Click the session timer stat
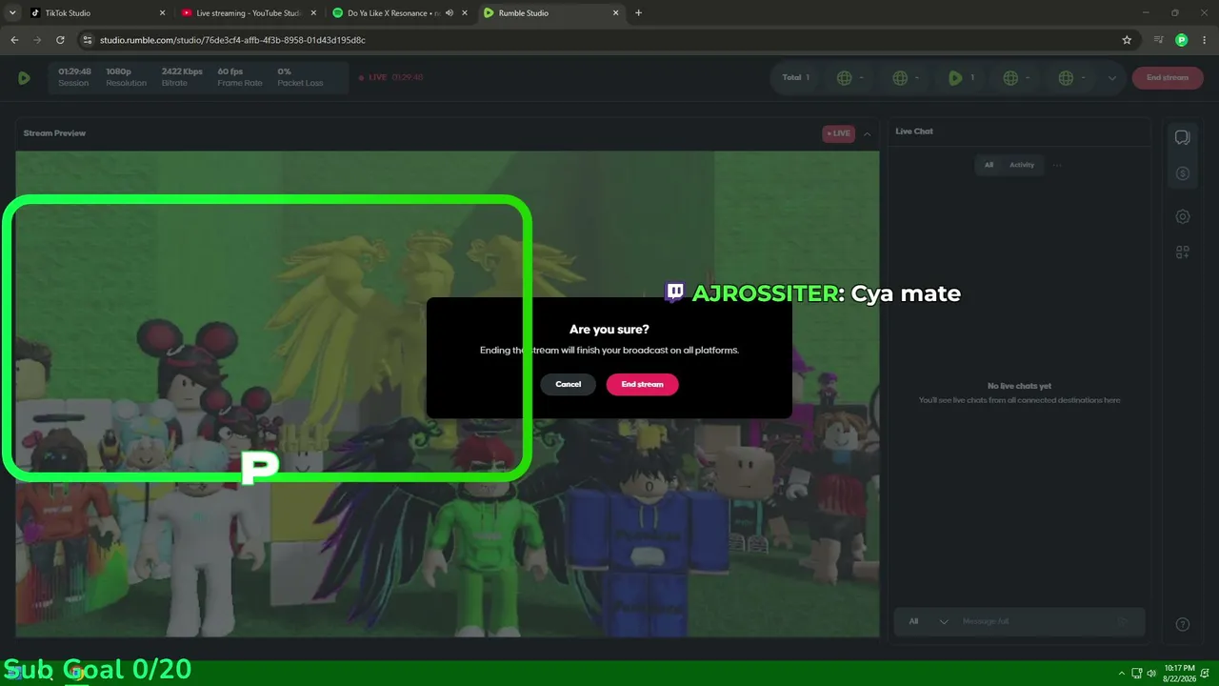Viewport: 1219px width, 686px height. [x=74, y=77]
